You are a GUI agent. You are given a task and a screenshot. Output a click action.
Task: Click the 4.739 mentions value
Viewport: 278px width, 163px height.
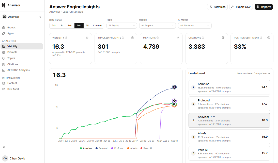151,47
